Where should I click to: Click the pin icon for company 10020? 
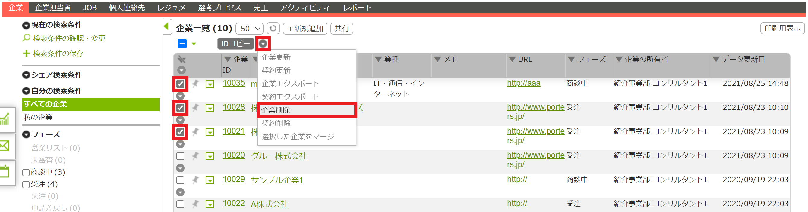click(195, 156)
